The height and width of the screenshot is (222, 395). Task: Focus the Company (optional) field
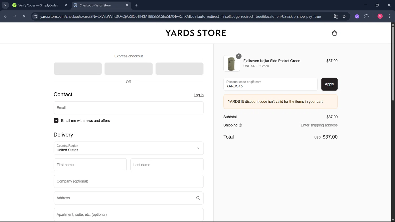pos(129,181)
